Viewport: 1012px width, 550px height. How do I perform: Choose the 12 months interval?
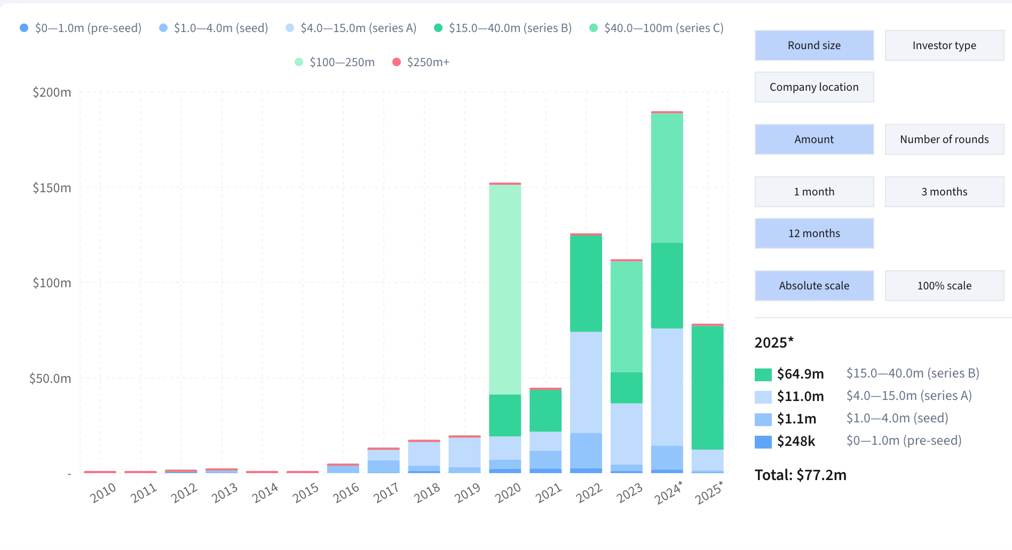coord(814,233)
